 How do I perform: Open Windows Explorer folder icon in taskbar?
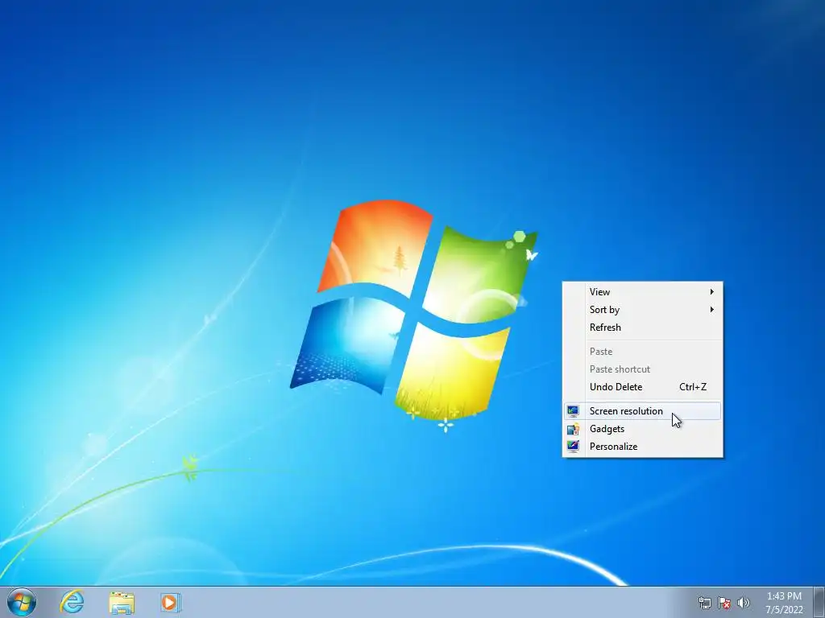coord(122,603)
